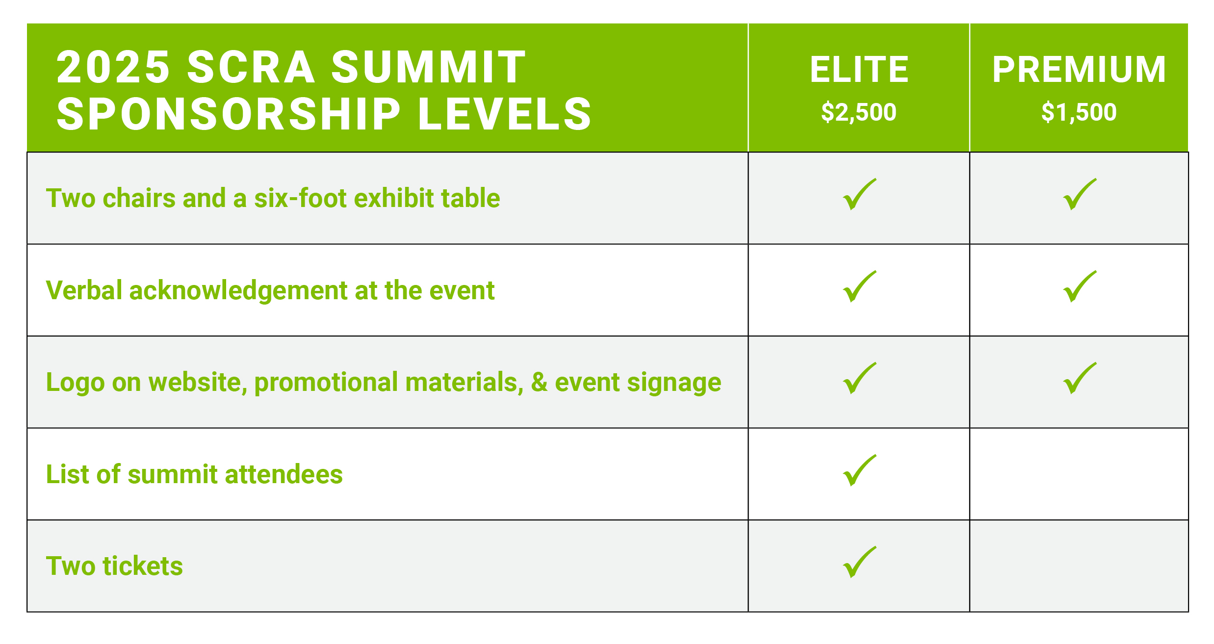The image size is (1214, 644).
Task: Click the PREMIUM column header
Action: [x=1079, y=69]
